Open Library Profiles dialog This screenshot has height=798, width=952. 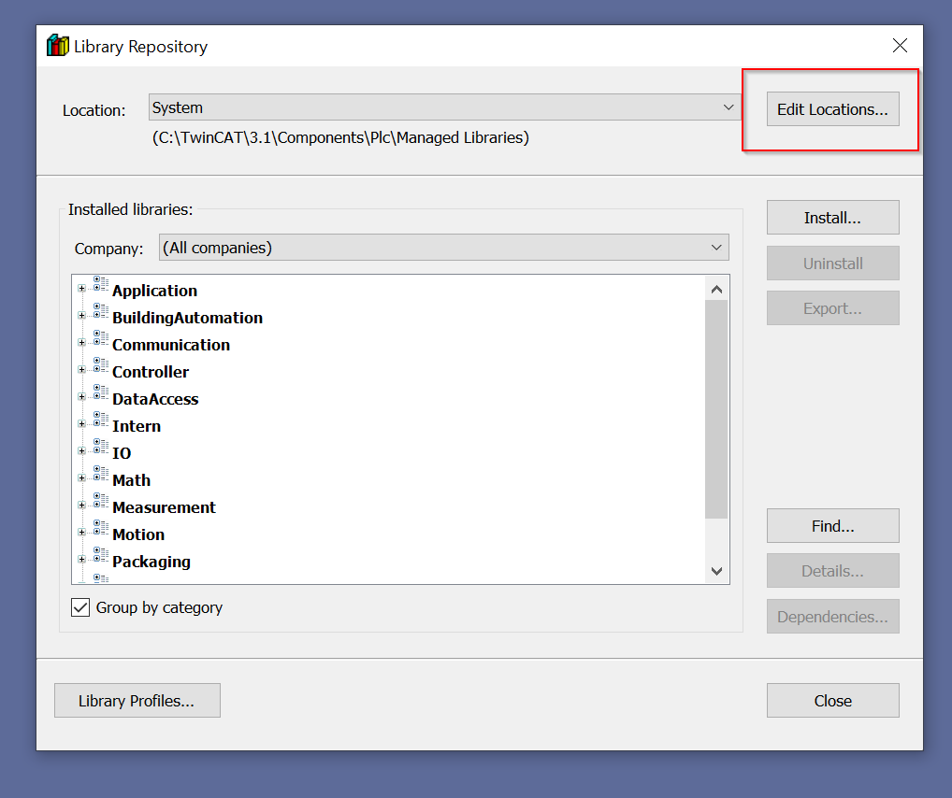coord(137,701)
